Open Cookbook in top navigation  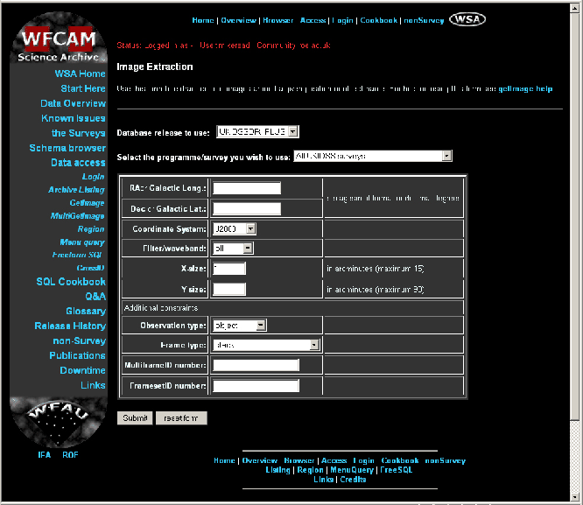[378, 20]
